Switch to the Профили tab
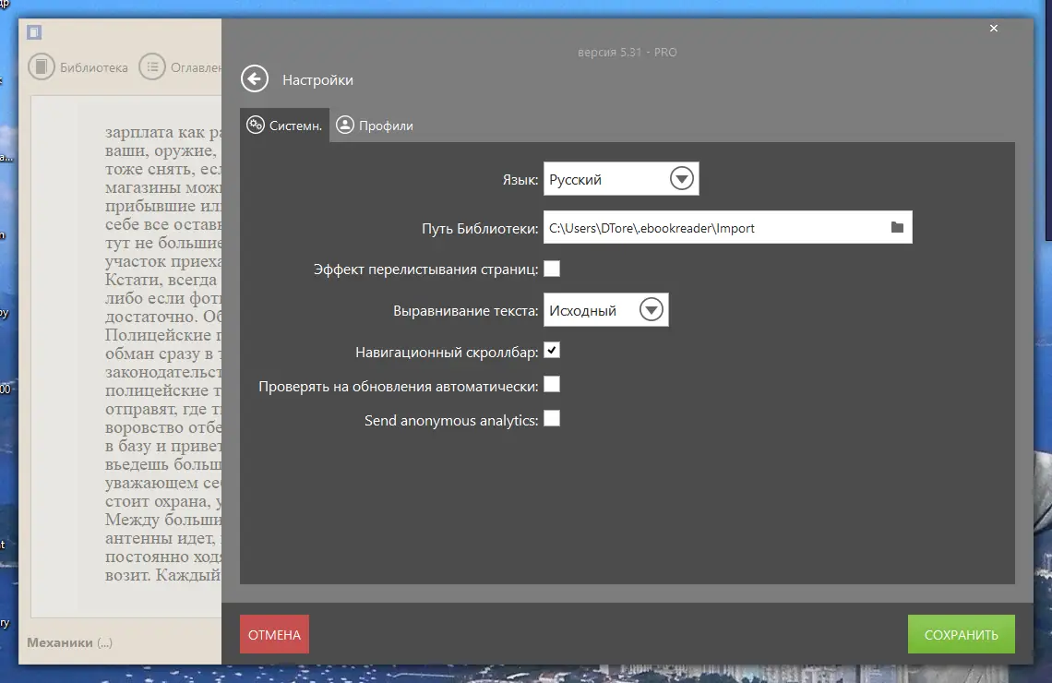Viewport: 1052px width, 683px height. (375, 126)
